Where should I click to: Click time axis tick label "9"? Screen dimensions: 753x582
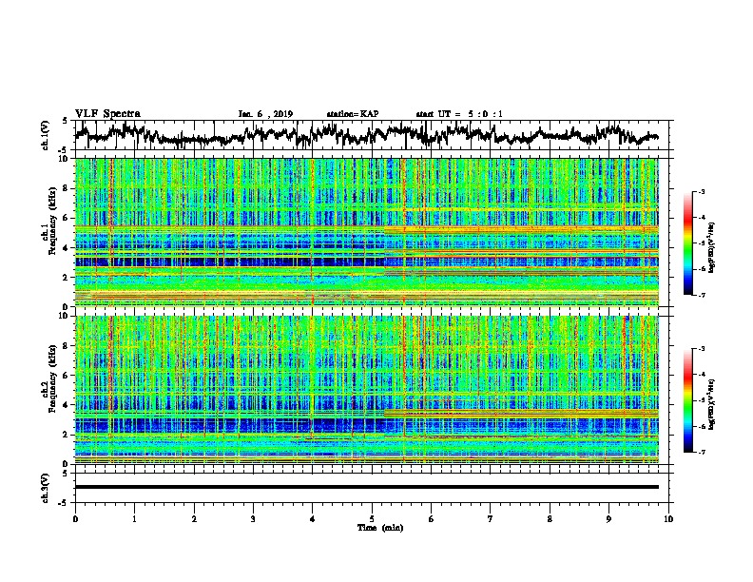[608, 519]
